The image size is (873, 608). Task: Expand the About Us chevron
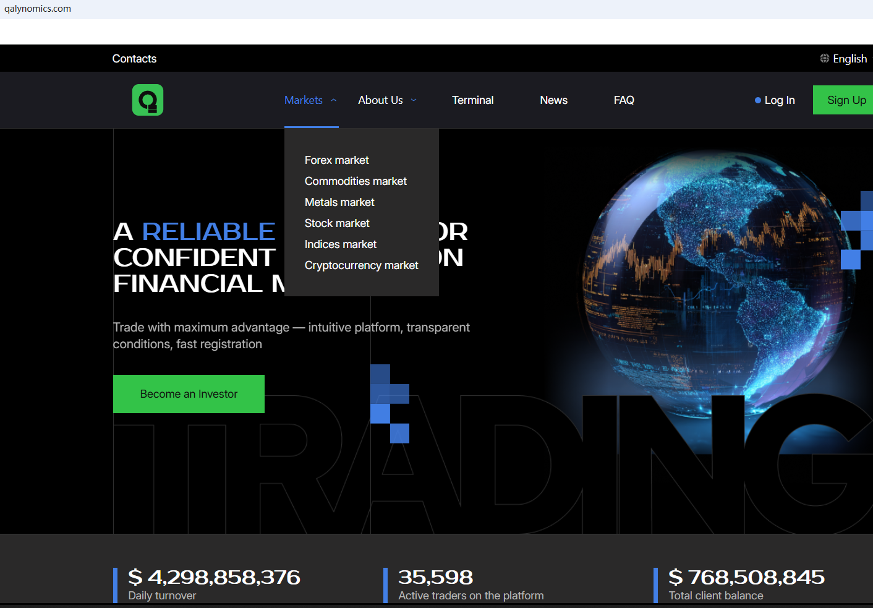(x=414, y=100)
